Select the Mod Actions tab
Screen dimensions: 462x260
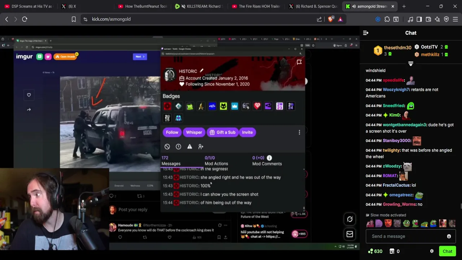click(216, 161)
